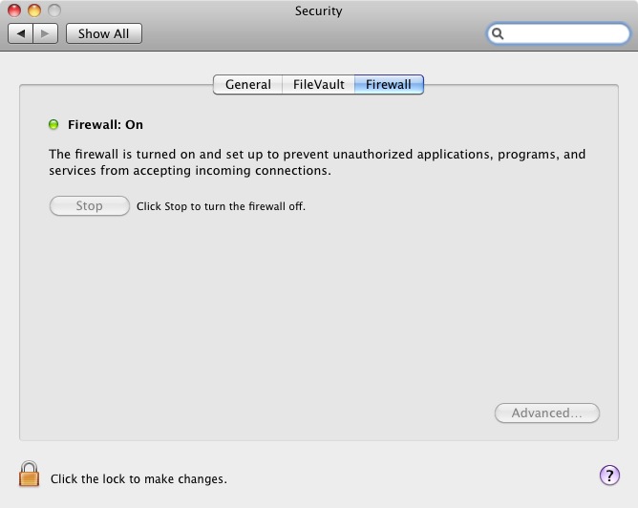Click the Security window title
Image resolution: width=638 pixels, height=508 pixels.
319,11
